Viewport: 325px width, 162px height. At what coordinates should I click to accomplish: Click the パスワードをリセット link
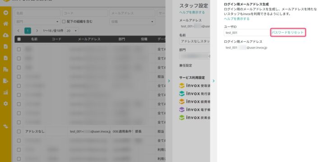click(x=288, y=32)
